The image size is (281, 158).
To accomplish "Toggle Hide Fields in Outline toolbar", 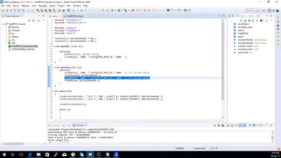I will [249, 21].
